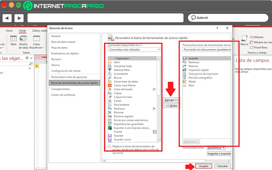Screen dimensions: 272x170
Task: Select Impresión rápida in toolbar list
Action: pyautogui.click(x=207, y=70)
